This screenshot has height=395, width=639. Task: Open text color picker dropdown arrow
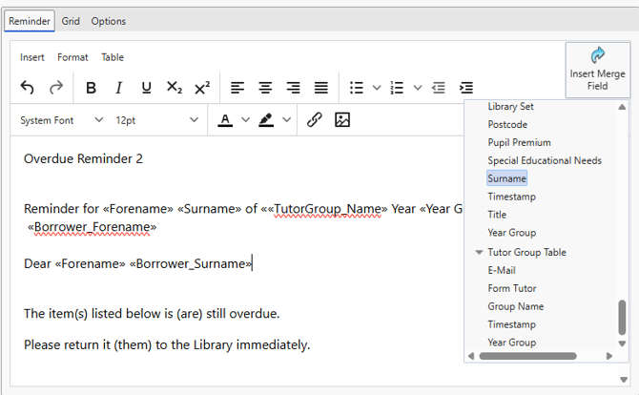tap(245, 120)
